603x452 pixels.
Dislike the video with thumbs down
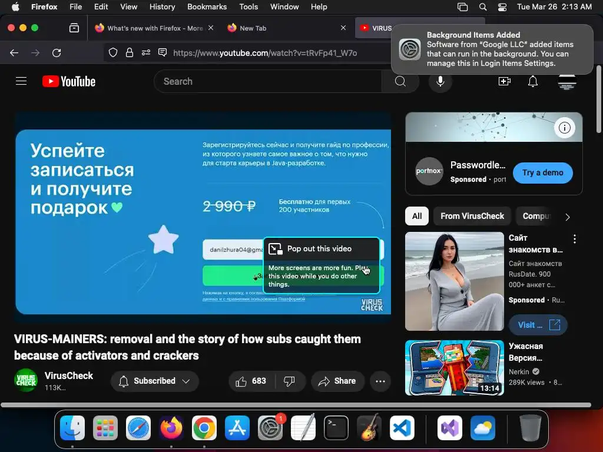[x=289, y=381]
